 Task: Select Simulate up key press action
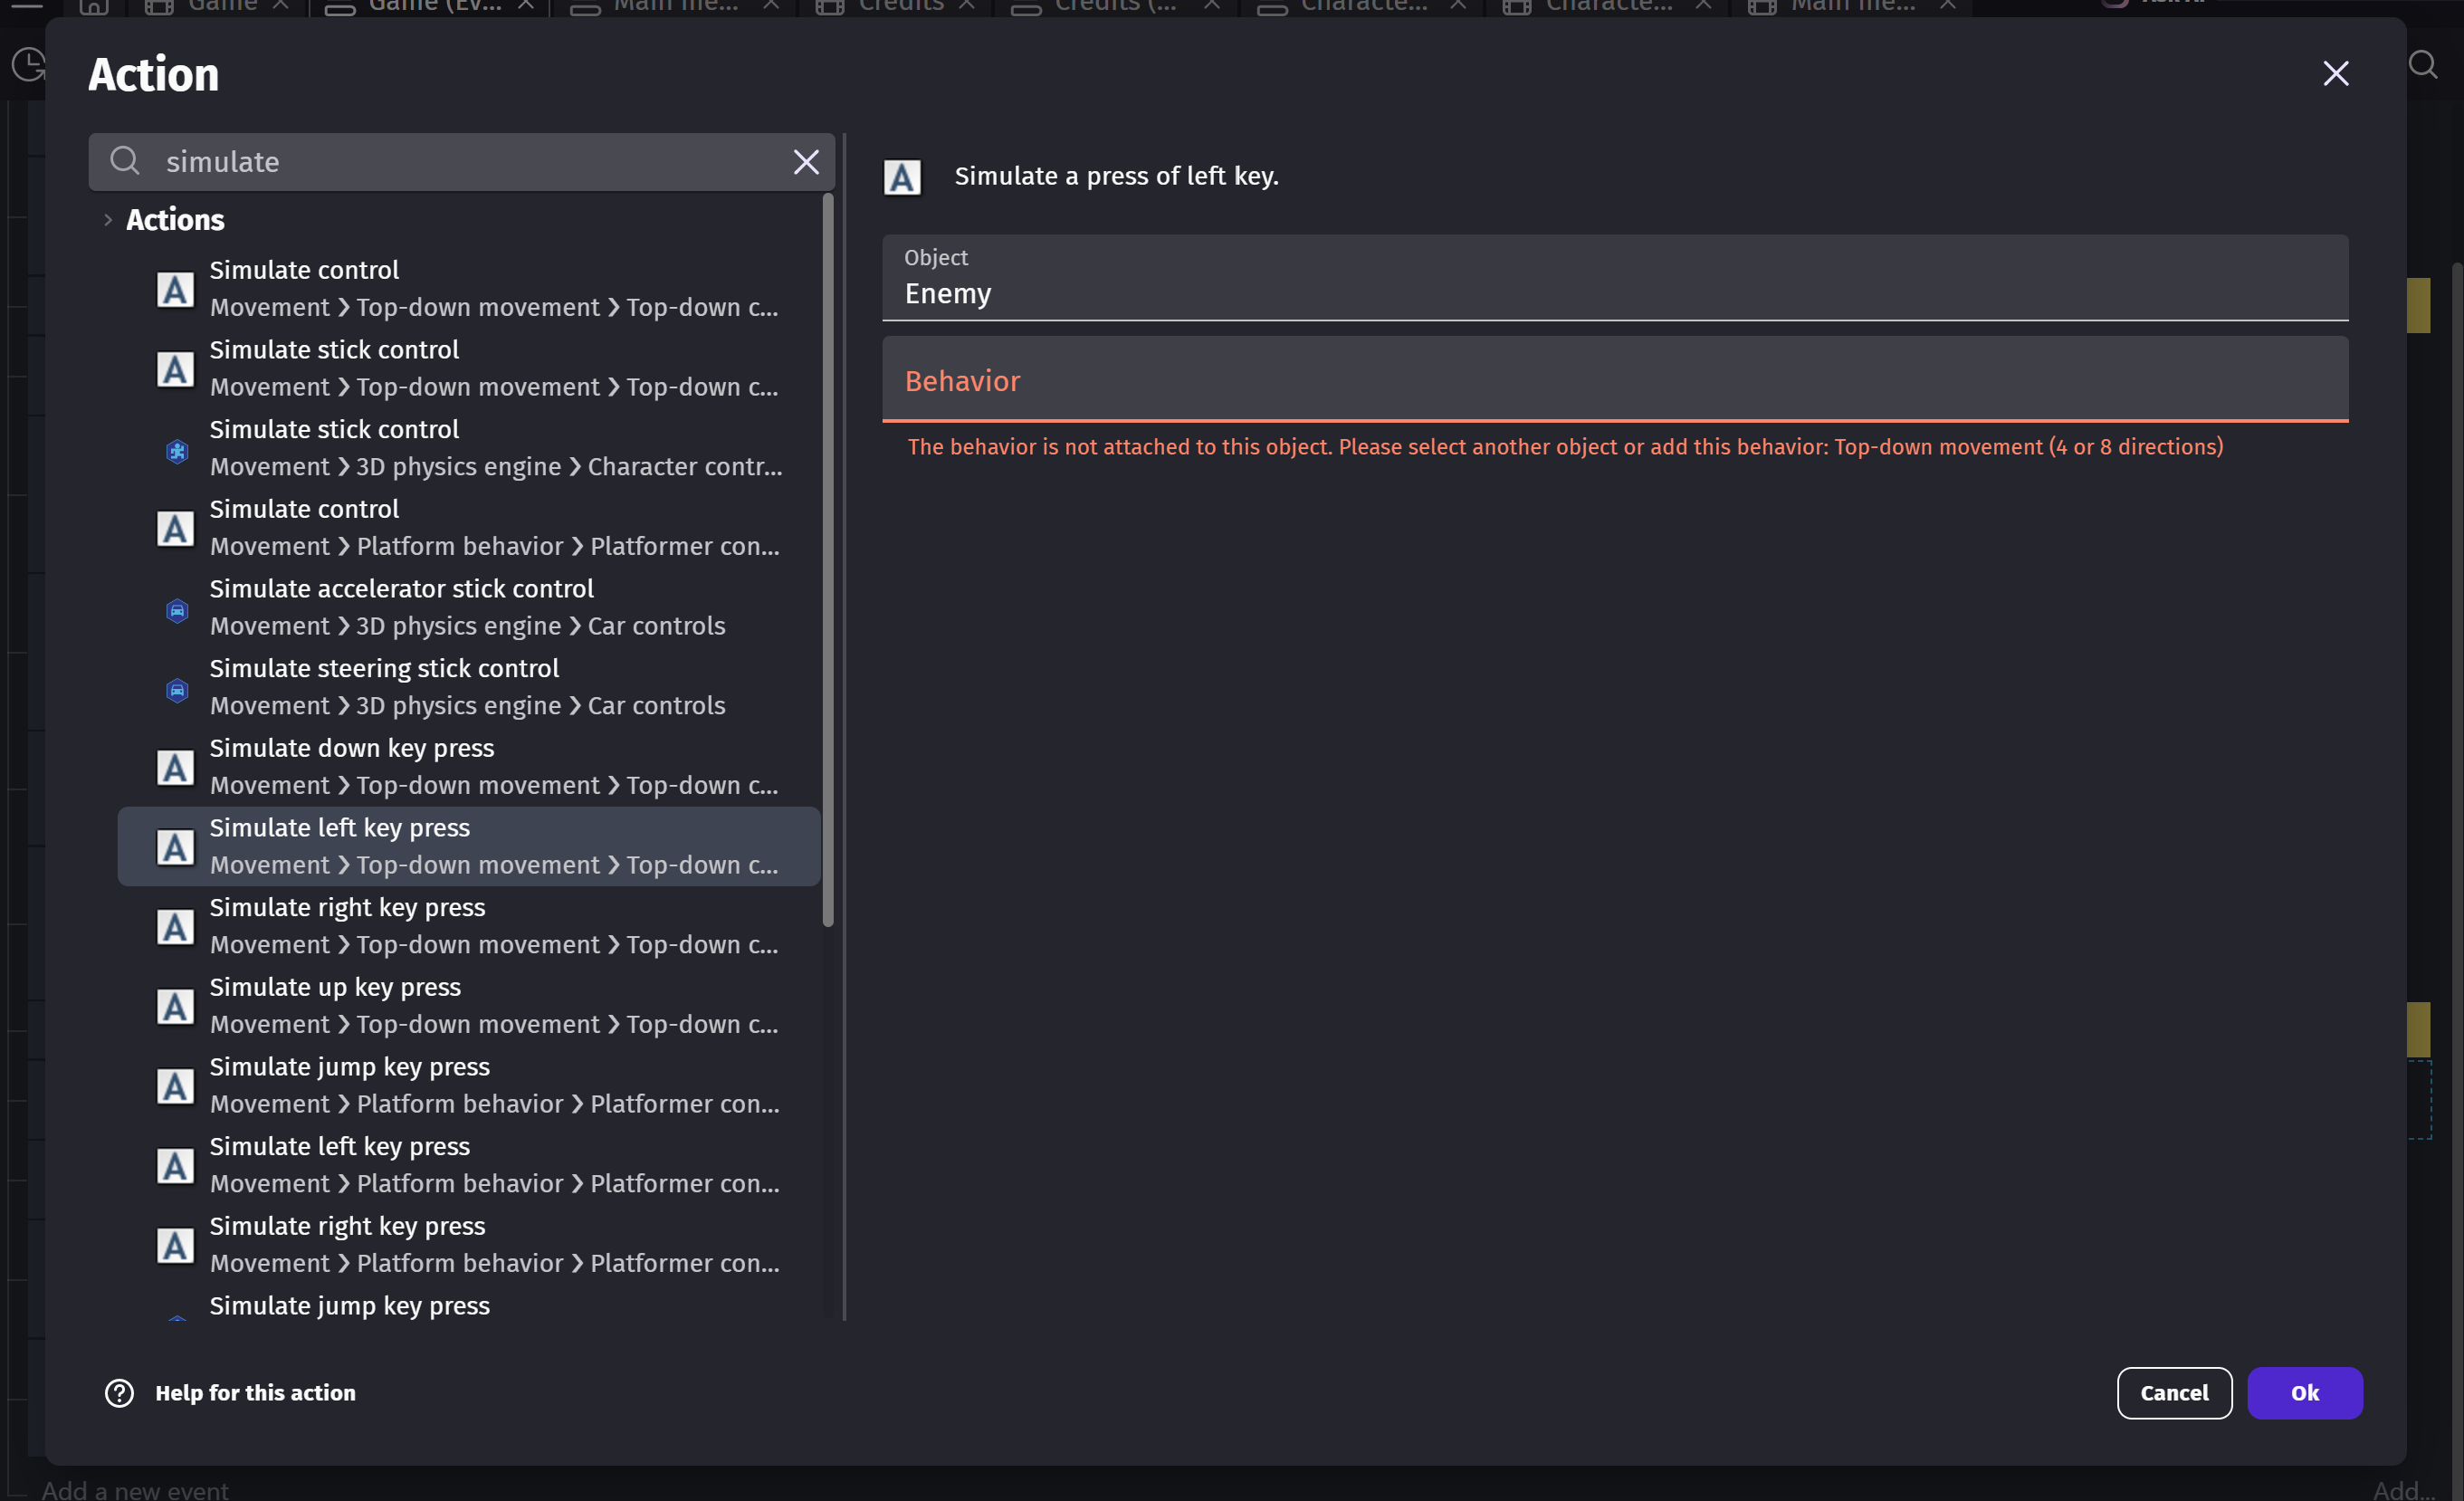469,1005
